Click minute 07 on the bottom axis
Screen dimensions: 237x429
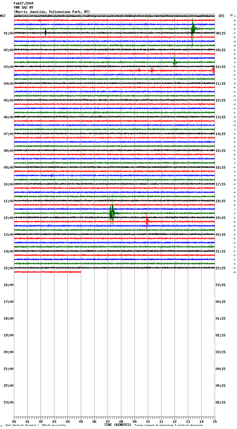click(108, 422)
